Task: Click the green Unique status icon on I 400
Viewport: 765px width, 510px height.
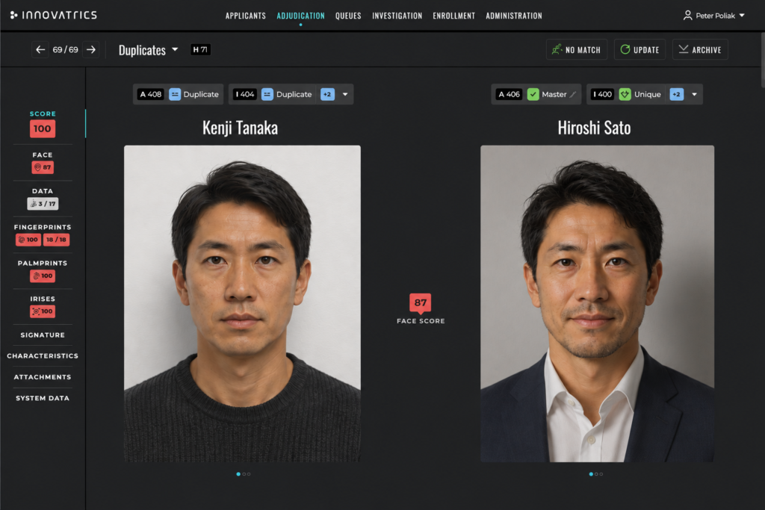Action: (x=625, y=95)
